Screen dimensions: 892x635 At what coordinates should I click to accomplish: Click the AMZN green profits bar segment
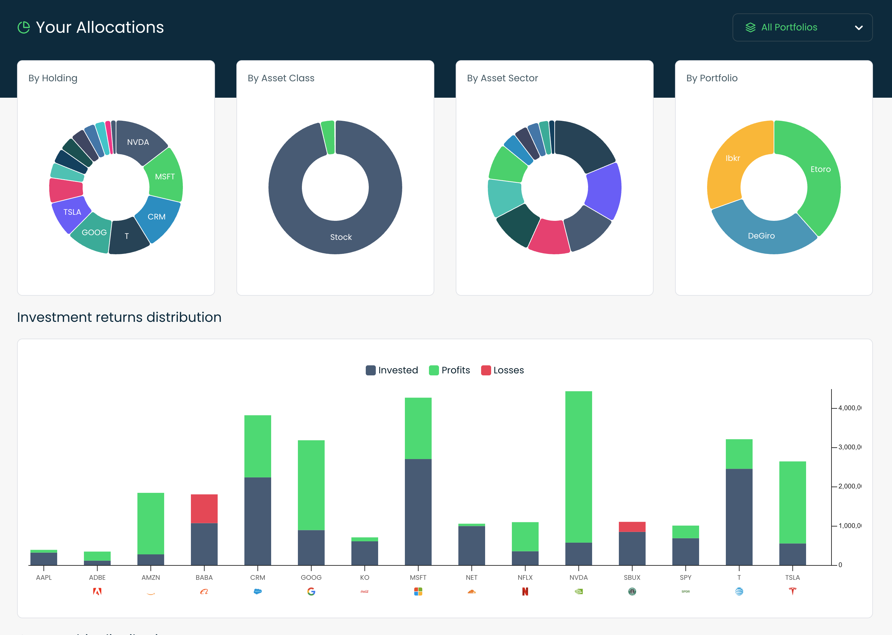[x=151, y=524]
